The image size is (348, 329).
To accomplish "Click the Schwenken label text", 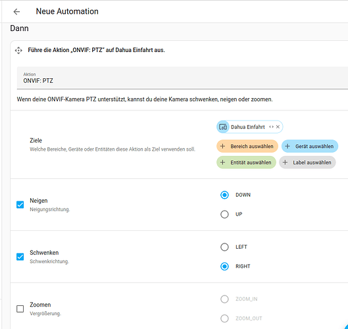I will coord(44,253).
